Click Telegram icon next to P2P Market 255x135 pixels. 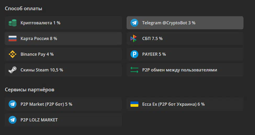pyautogui.click(x=13, y=104)
